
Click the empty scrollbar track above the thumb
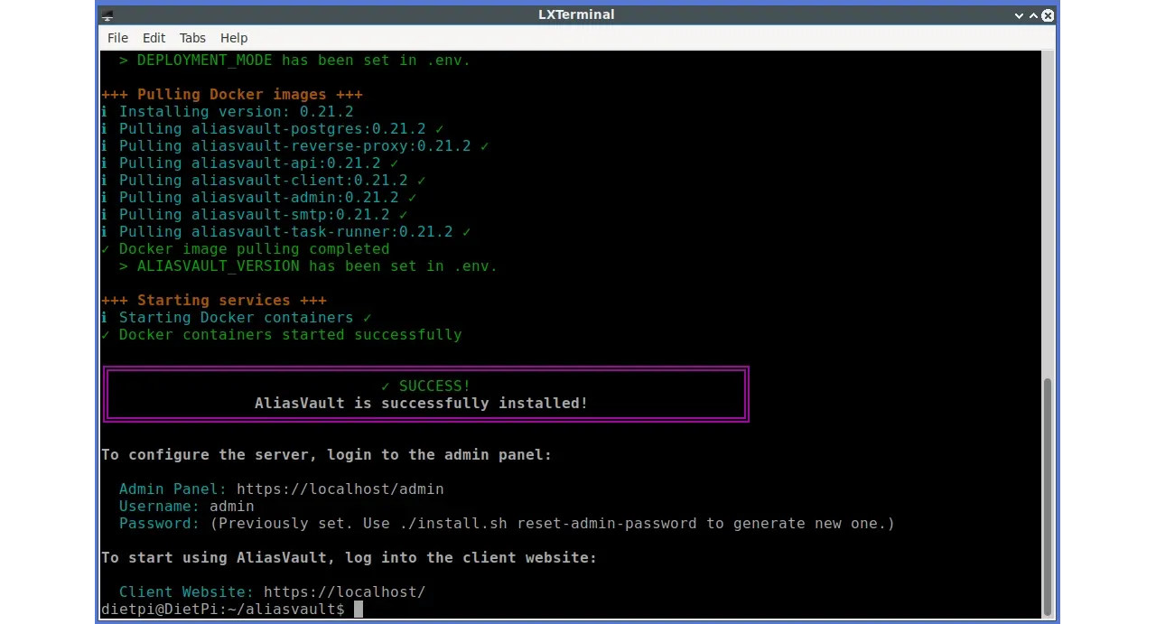[x=1048, y=208]
